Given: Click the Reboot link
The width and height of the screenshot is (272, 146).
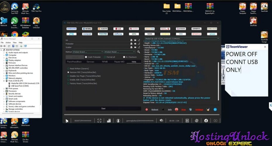Looking at the screenshot, I should (x=155, y=109).
